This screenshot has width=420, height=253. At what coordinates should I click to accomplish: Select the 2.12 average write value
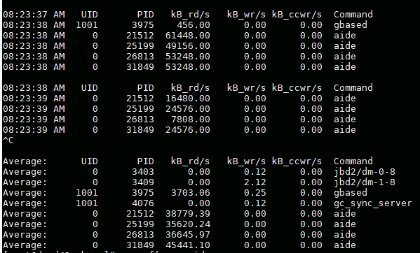tap(255, 182)
